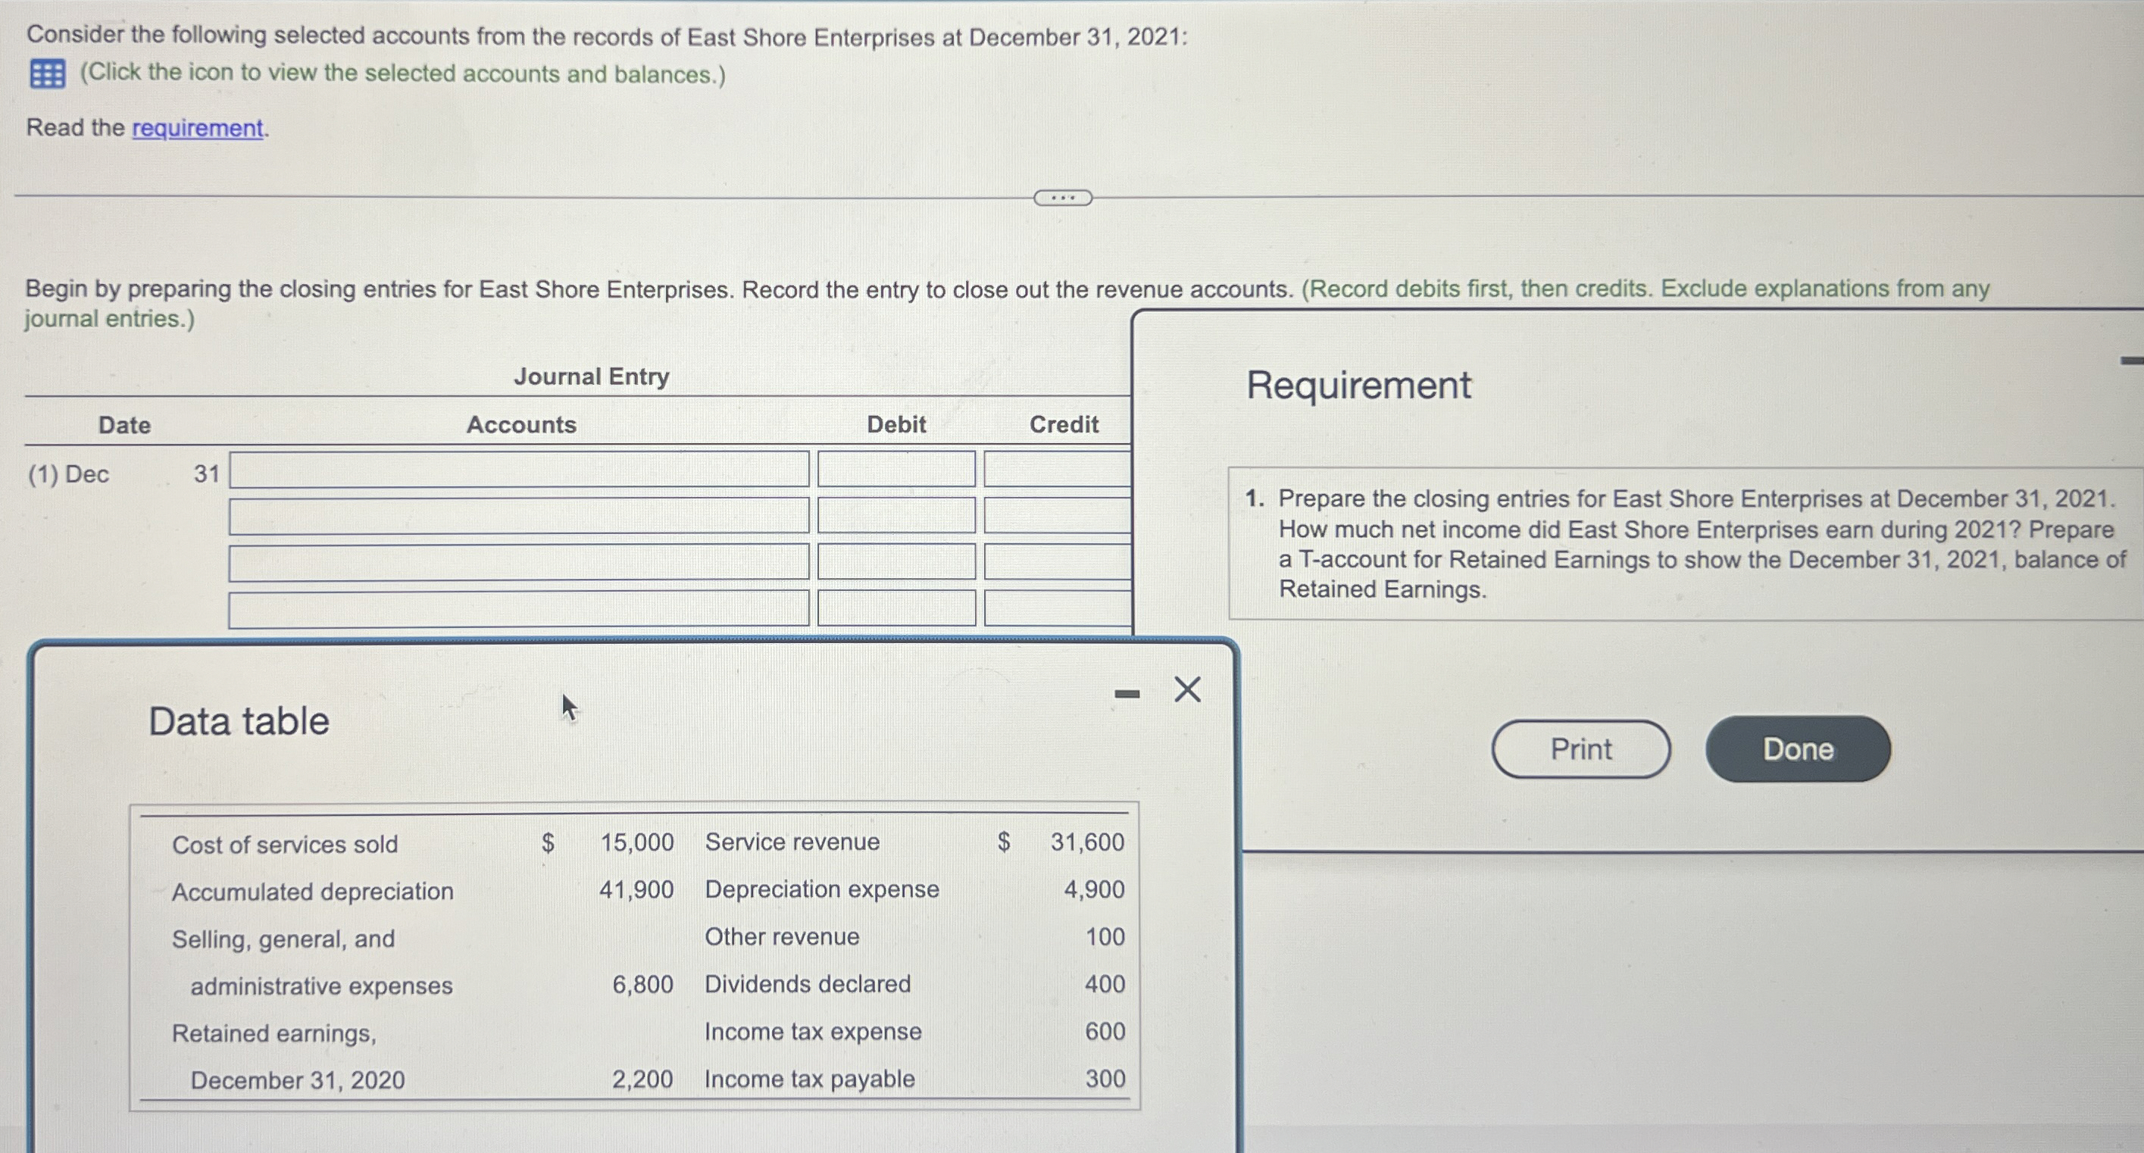Screen dimensions: 2144x1153
Task: Click 'Retained earnings,' label in data table
Action: coord(273,1033)
